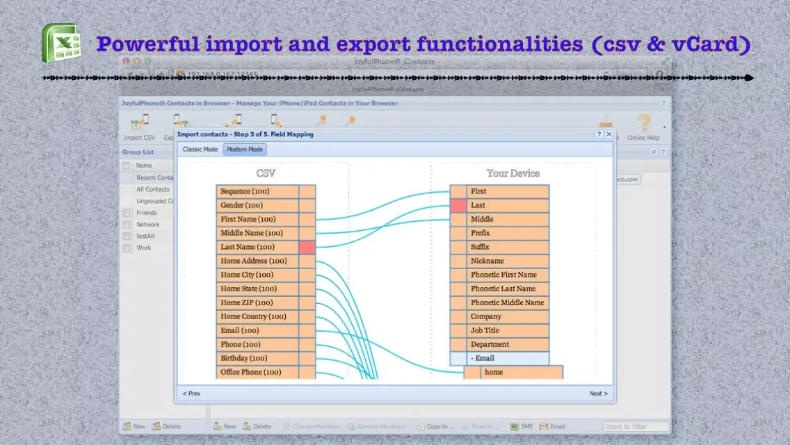Viewport: 790px width, 445px height.
Task: Select Ungrouped Contacts in Group List
Action: (x=154, y=201)
